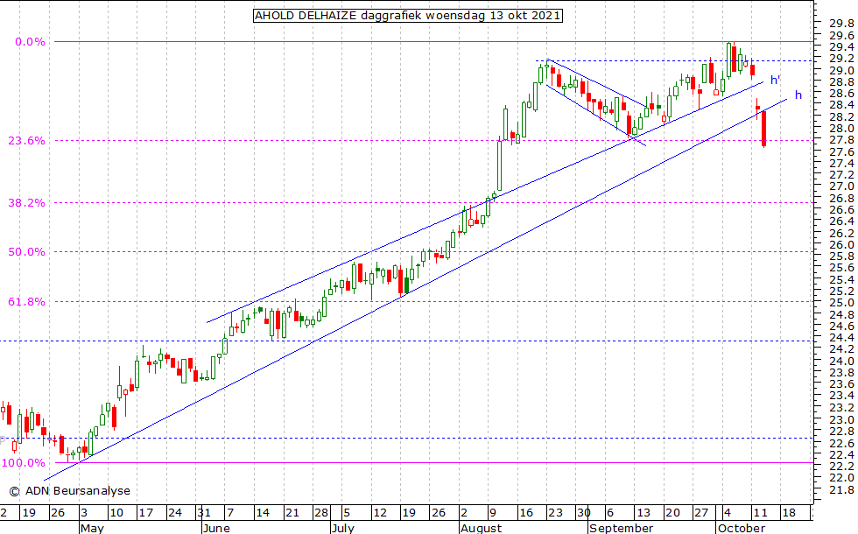Viewport: 858px width, 534px height.
Task: Click the 24.2 price axis label
Action: (x=841, y=349)
